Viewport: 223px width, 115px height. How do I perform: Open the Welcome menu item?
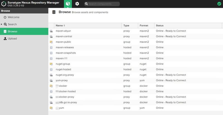[24, 17]
